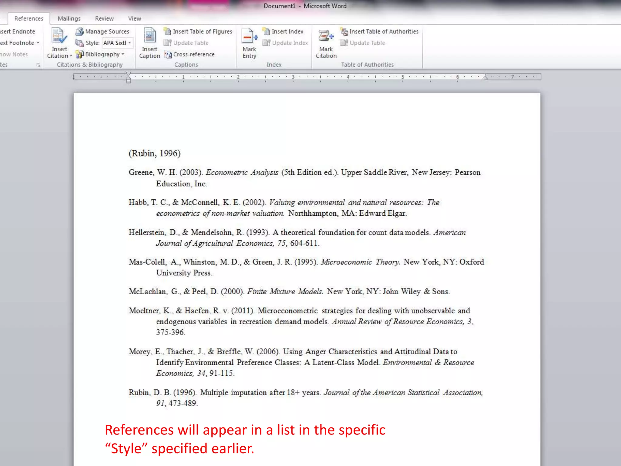Click the right indent marker on ruler
621x466 pixels.
click(x=485, y=77)
